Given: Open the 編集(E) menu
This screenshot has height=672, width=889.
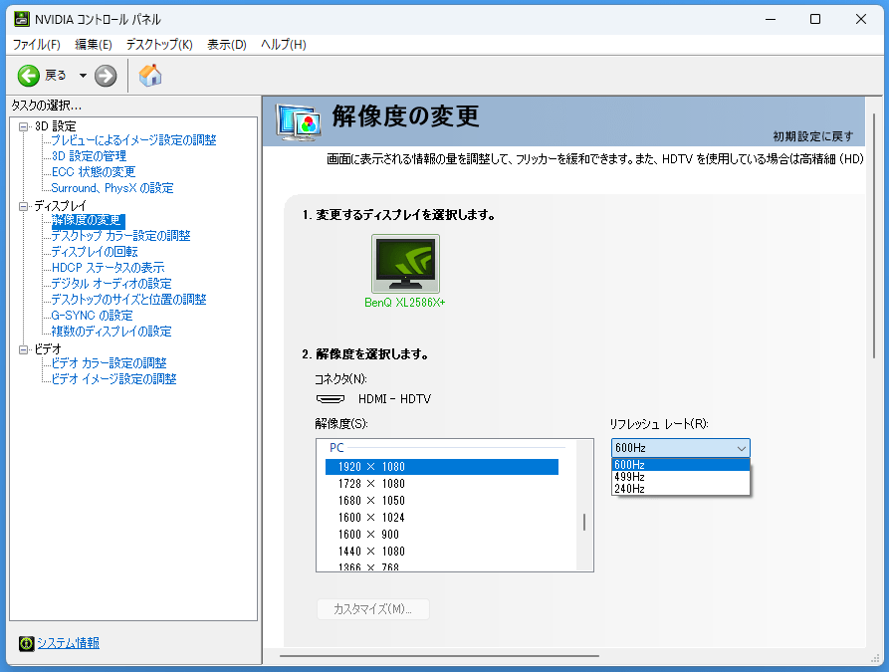Looking at the screenshot, I should (x=94, y=44).
